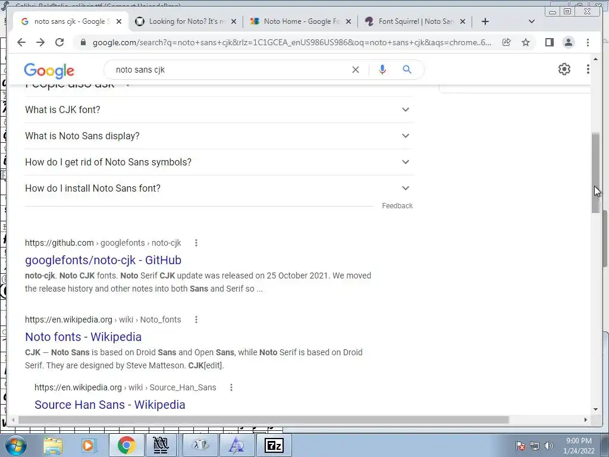Go to the Google home logo
This screenshot has height=457, width=609.
pos(49,71)
